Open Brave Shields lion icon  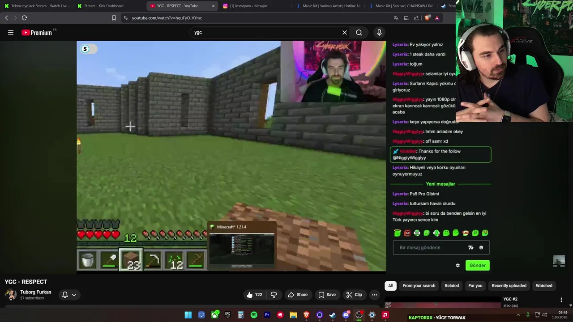pyautogui.click(x=427, y=18)
